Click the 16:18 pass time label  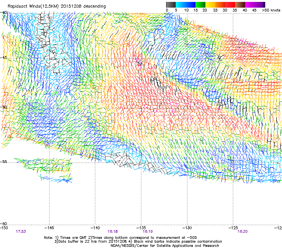pyautogui.click(x=112, y=232)
